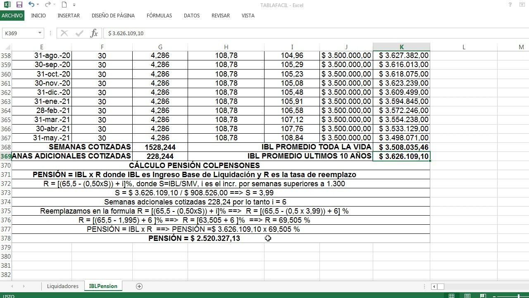529x298 pixels.
Task: Click the Excel application icon
Action: click(x=7, y=5)
